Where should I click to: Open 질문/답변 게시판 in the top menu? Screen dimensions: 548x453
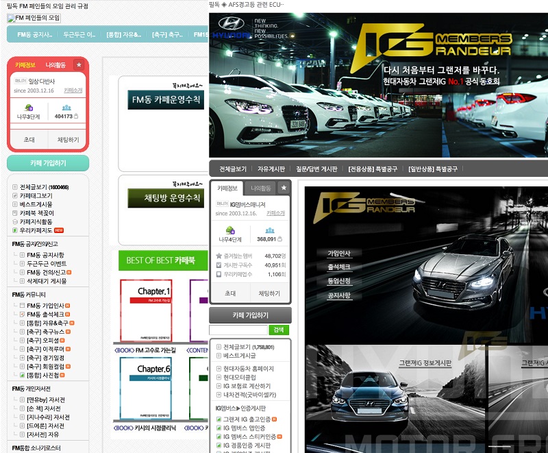coord(316,169)
